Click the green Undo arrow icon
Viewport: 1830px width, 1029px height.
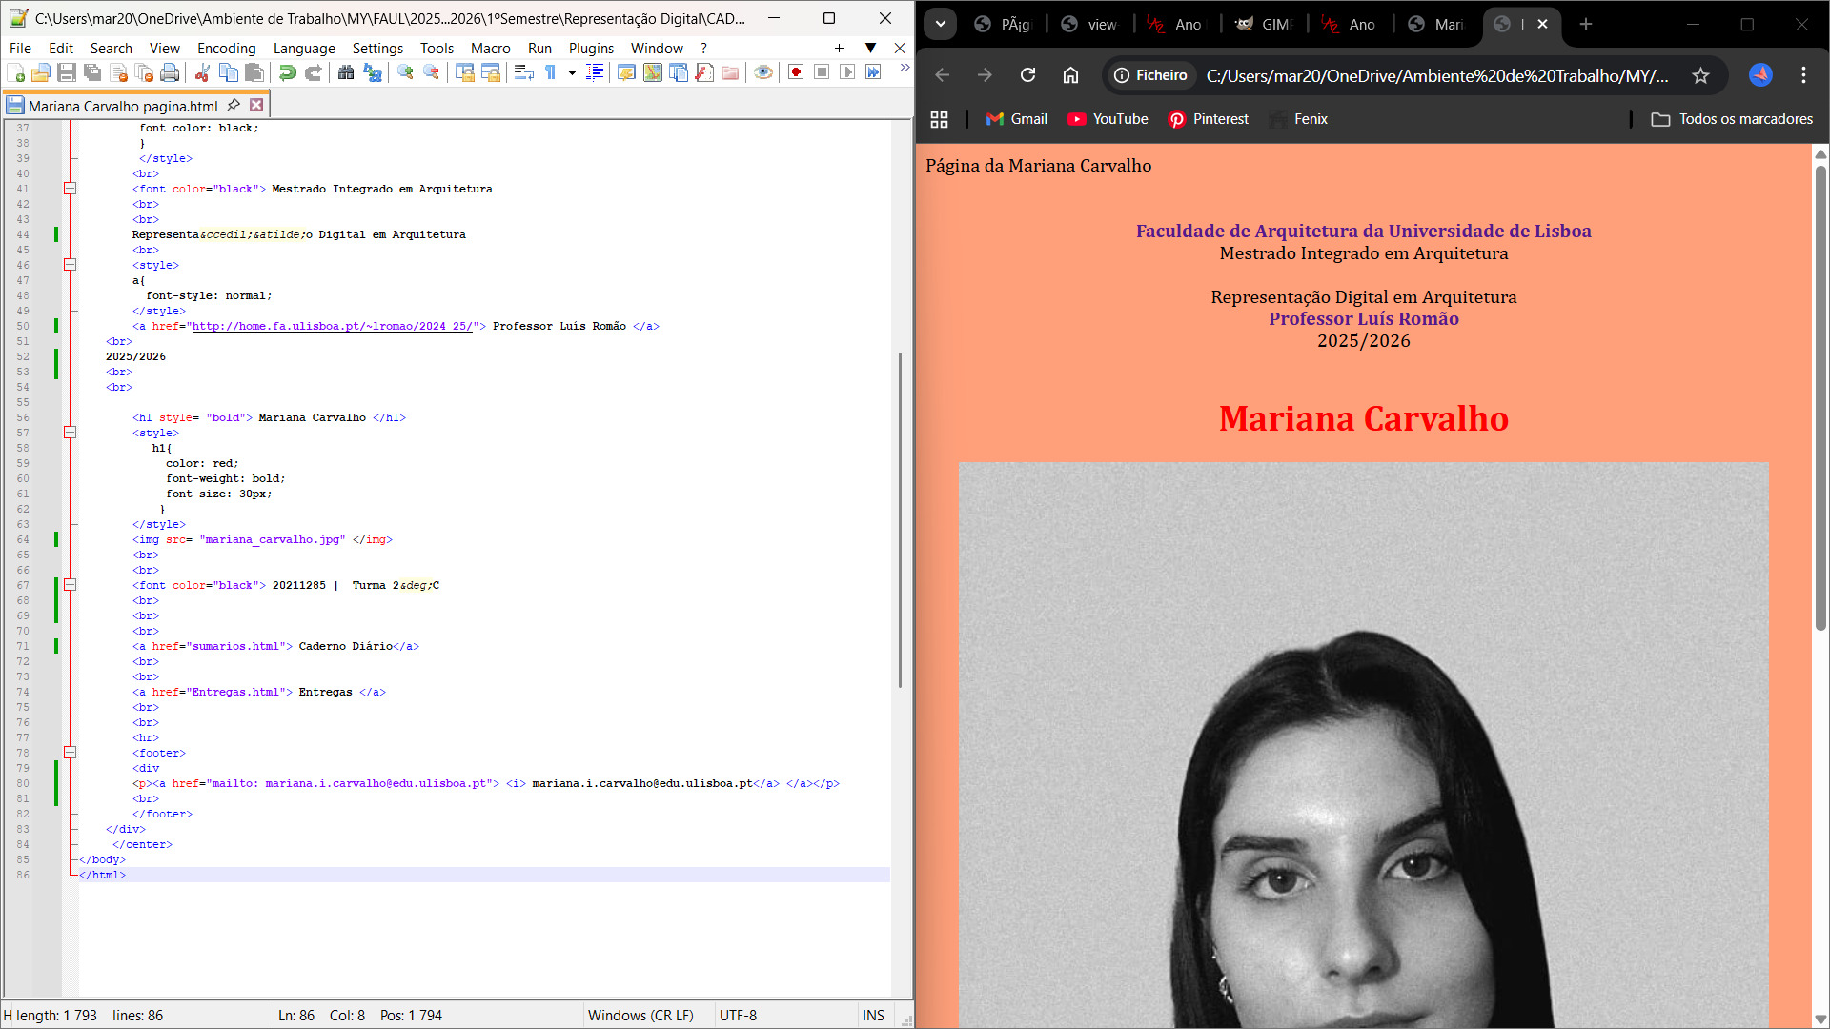coord(287,72)
